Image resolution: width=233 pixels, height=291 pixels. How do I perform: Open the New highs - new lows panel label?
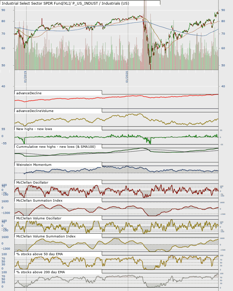34,129
